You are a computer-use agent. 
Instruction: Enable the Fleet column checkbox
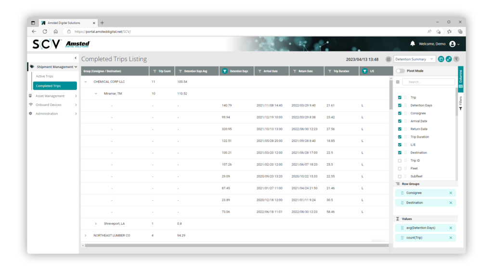point(400,168)
